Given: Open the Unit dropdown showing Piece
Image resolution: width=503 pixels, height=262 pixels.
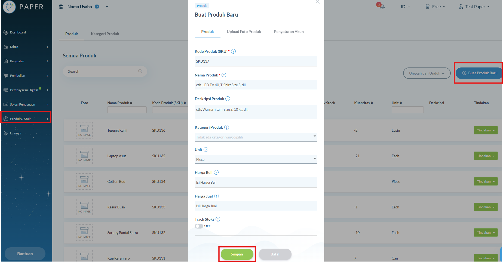Looking at the screenshot, I should (256, 159).
